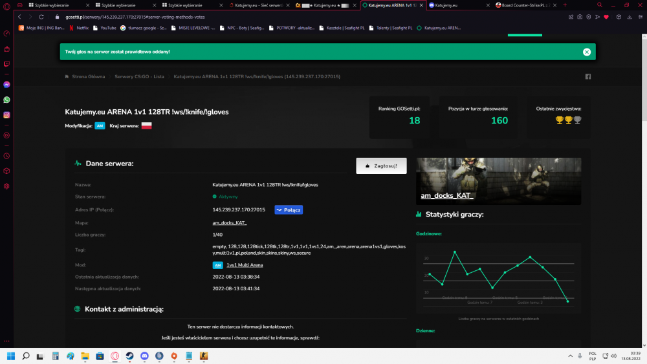The width and height of the screenshot is (647, 364).
Task: Open Twitch panel in the Opera sidebar
Action: tap(6, 64)
